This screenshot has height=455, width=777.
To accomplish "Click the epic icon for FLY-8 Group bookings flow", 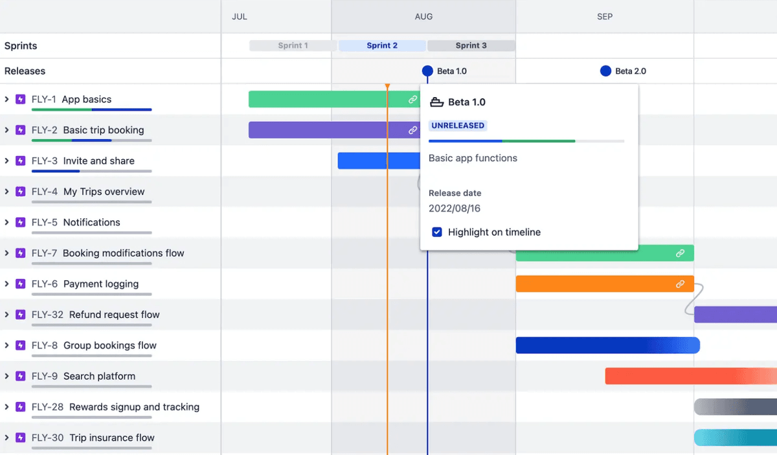I will pos(20,346).
